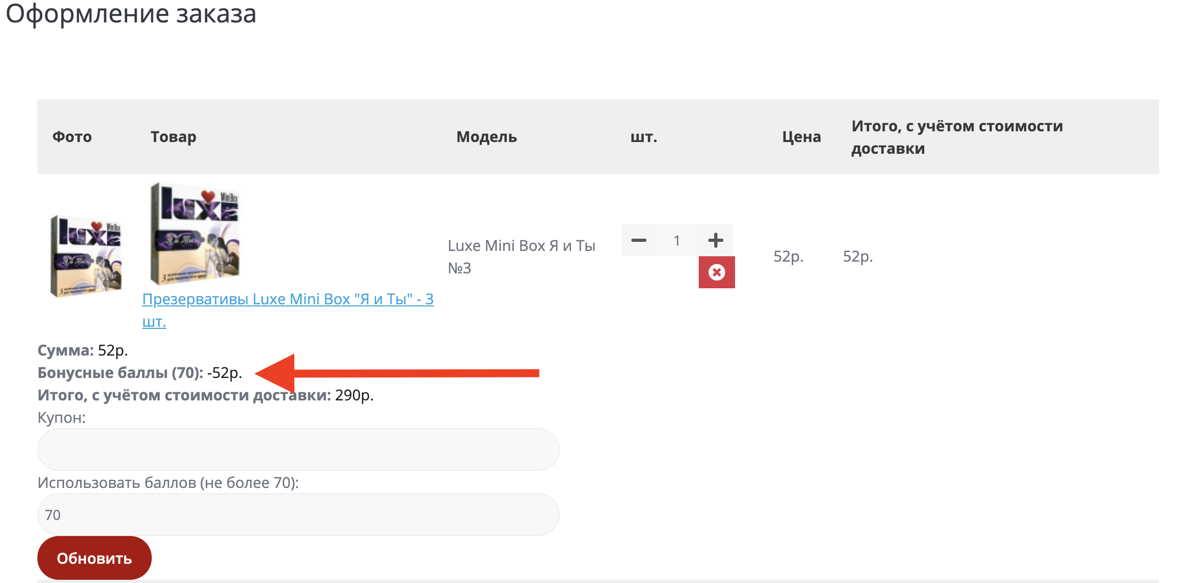Click the шт. column header
This screenshot has height=583, width=1203.
pos(644,137)
